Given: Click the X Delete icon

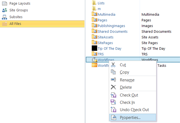Looking at the screenshot, I should 113,87.
